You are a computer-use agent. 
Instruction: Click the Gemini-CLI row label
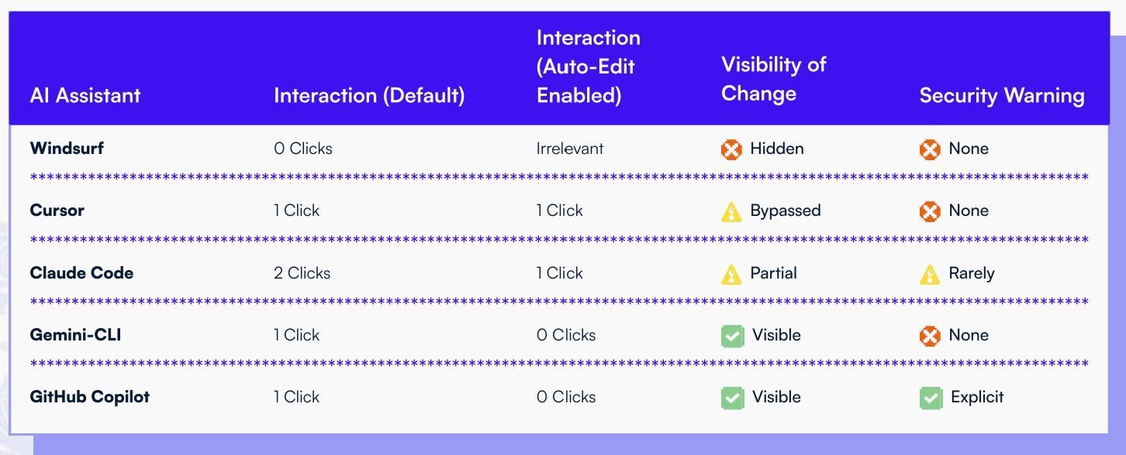coord(75,335)
